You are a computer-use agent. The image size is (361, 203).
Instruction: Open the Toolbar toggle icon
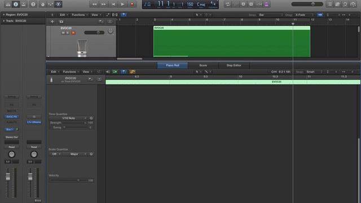tap(24, 4)
